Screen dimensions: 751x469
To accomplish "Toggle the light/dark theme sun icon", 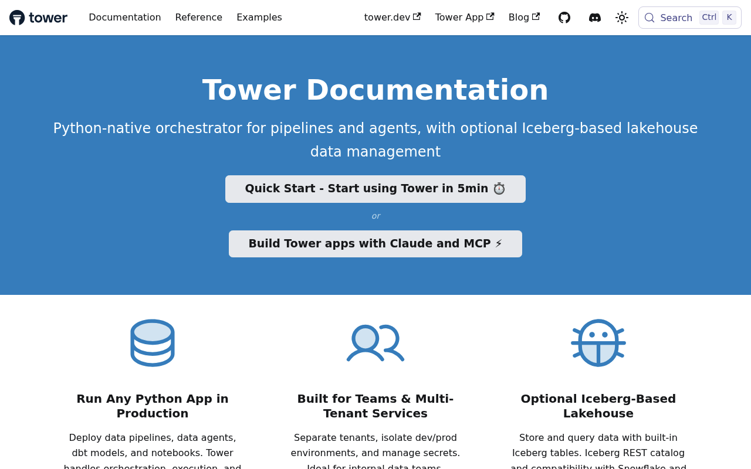I will tap(622, 18).
